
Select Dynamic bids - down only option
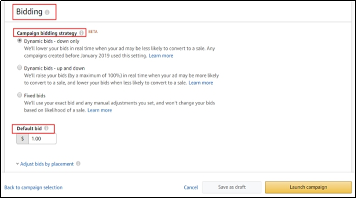20,41
